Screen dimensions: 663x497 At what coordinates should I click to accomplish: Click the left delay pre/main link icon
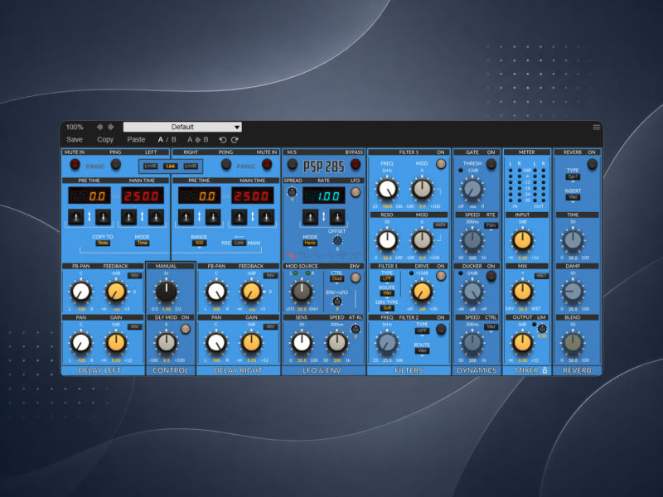tap(116, 196)
